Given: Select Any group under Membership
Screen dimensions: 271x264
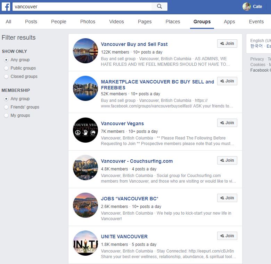Looking at the screenshot, I should tap(6, 99).
